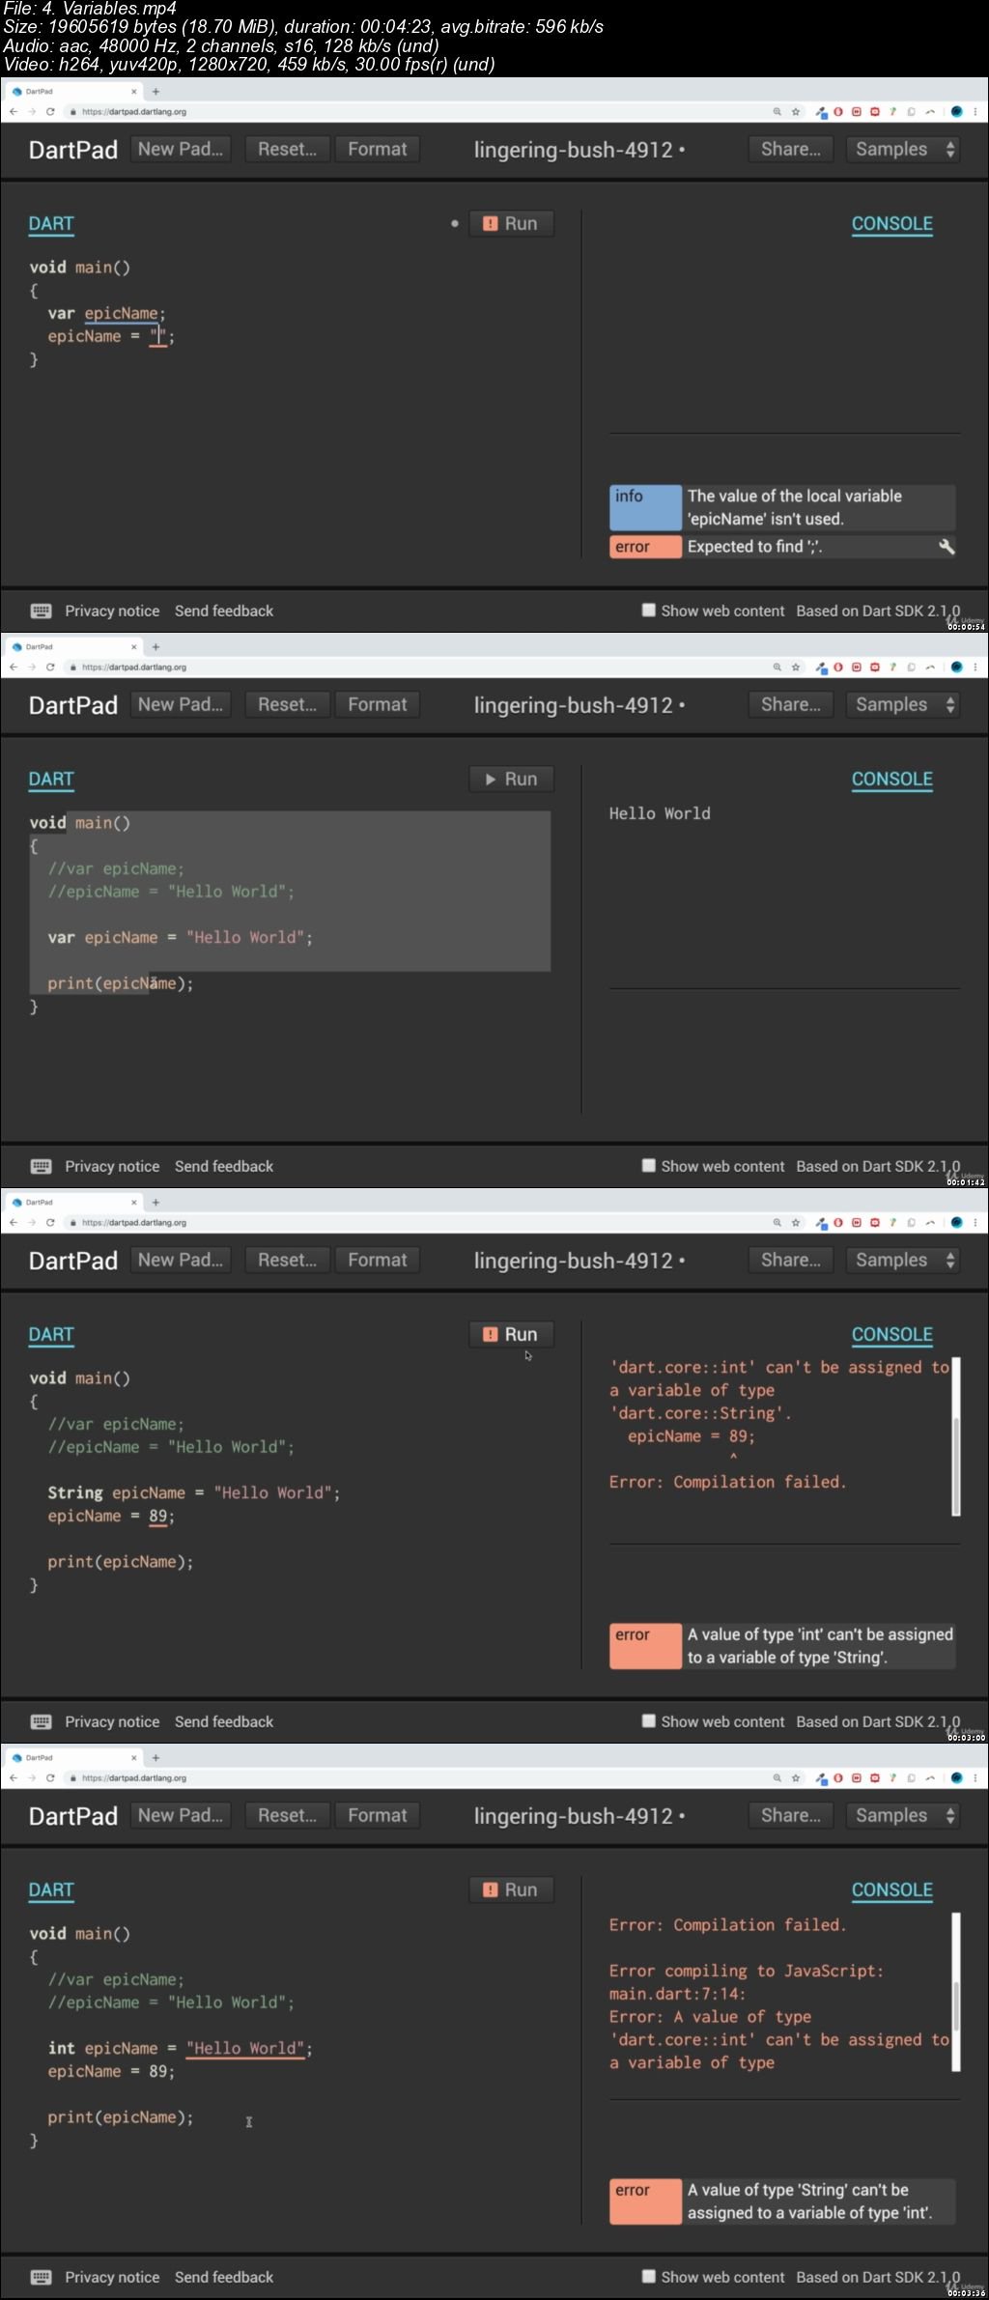Open the Send feedback link in the 00:01:42 frame
The image size is (989, 2300).
pos(224,1166)
